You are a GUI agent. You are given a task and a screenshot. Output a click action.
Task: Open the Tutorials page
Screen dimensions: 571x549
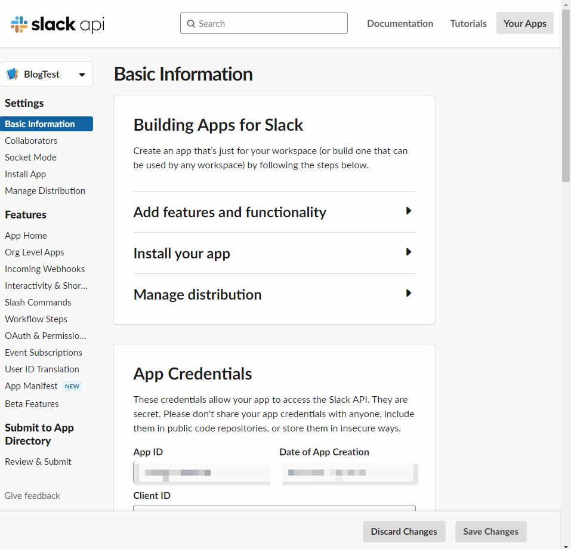(x=468, y=23)
